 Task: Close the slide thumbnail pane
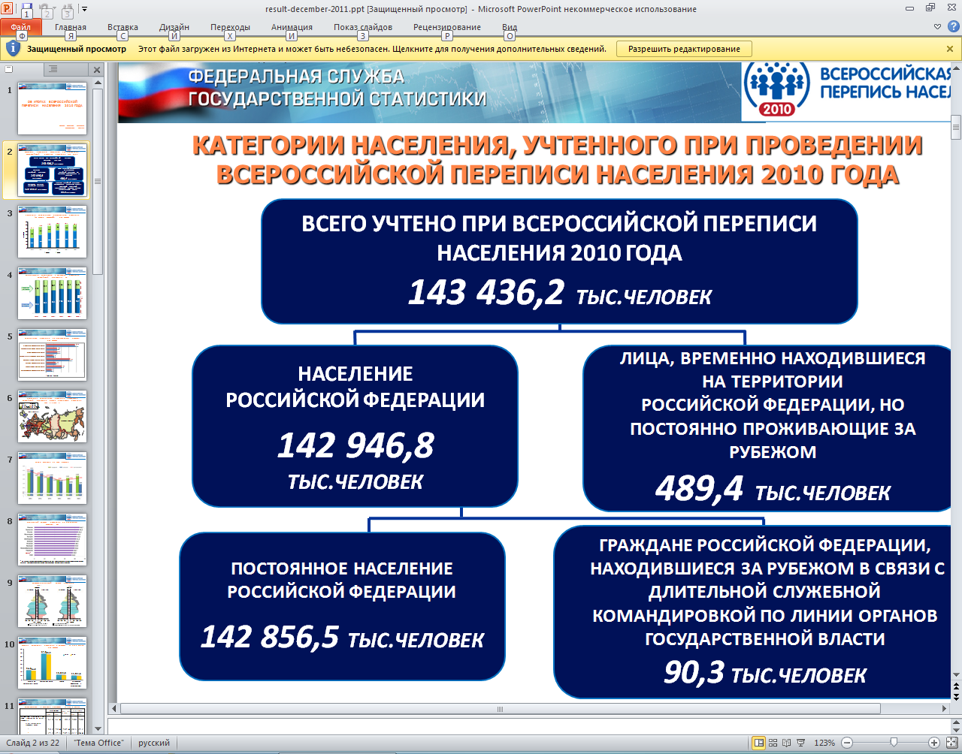point(96,70)
